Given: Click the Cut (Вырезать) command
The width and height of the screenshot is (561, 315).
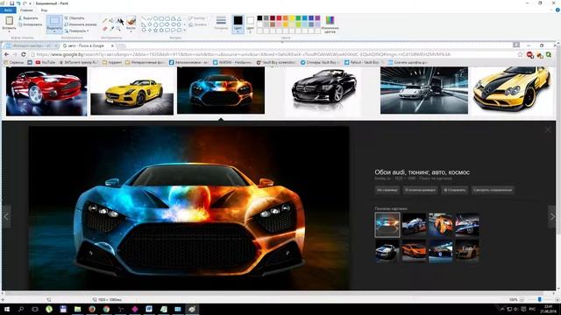Looking at the screenshot, I should [x=28, y=17].
